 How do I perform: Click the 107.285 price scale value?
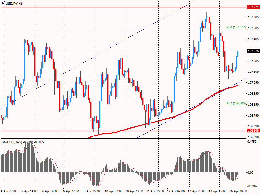point(253,61)
